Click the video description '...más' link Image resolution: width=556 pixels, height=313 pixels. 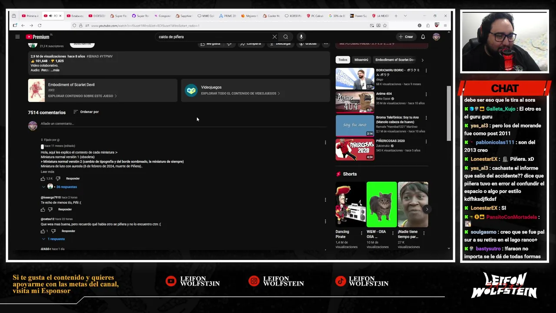point(55,70)
